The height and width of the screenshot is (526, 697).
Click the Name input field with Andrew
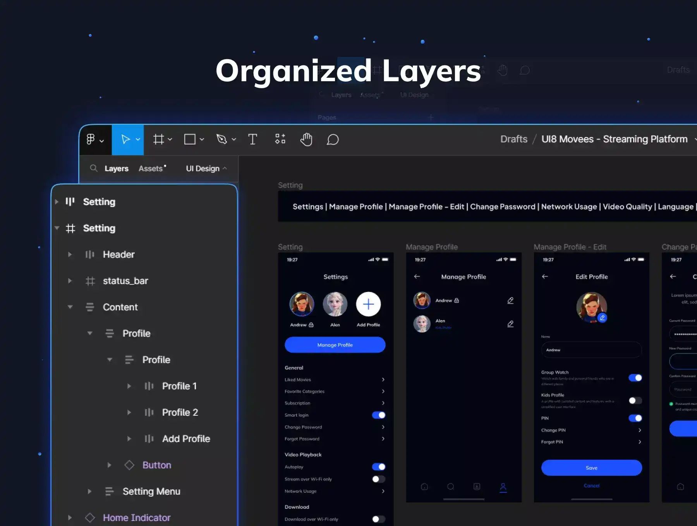pos(591,350)
